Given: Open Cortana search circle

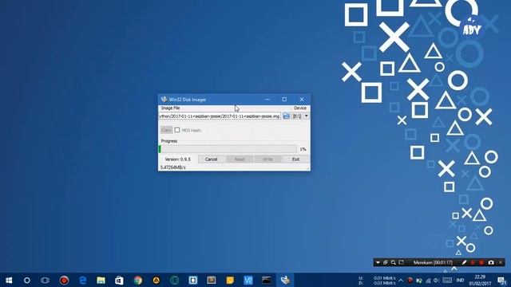Looking at the screenshot, I should click(27, 280).
